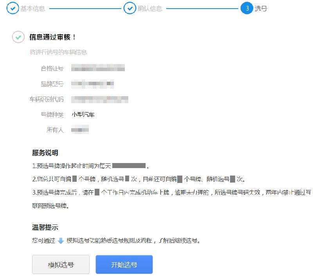Click the progress line between steps 2 and 3

pos(202,8)
